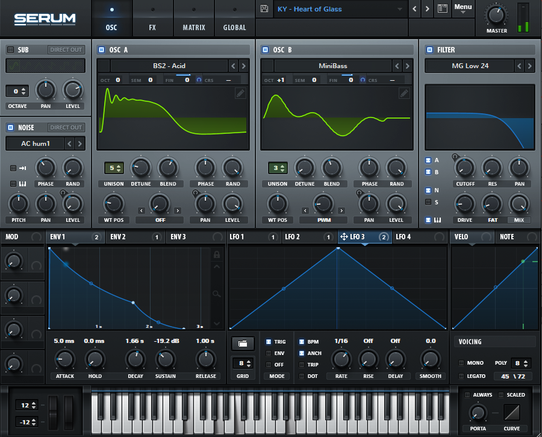Toggle LFO TRIG mode checkbox
The width and height of the screenshot is (542, 437).
point(269,342)
